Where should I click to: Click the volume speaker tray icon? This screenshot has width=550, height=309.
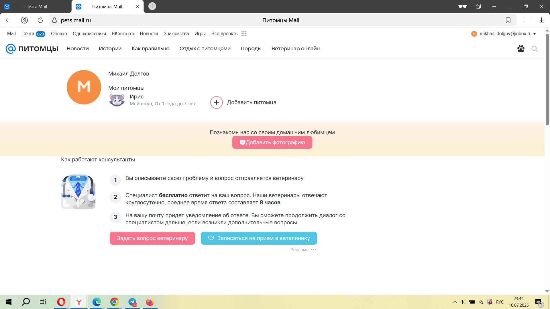point(463,302)
